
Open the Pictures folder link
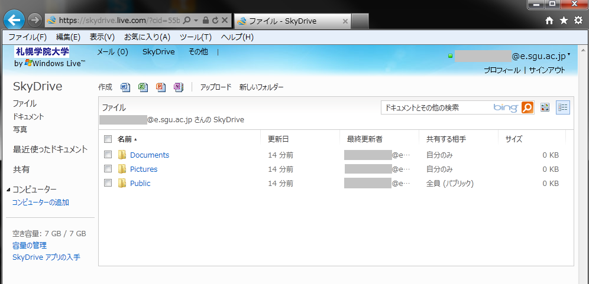144,169
